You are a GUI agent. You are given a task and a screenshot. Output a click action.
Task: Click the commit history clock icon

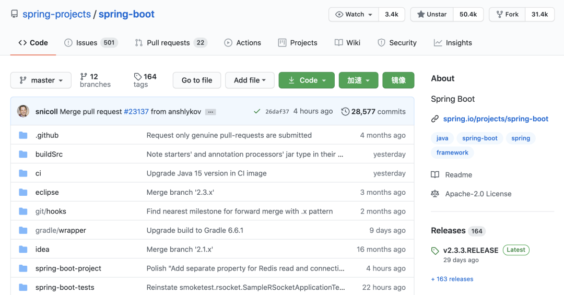point(345,112)
